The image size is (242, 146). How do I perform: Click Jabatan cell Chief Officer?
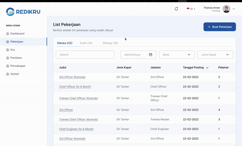pyautogui.click(x=159, y=87)
